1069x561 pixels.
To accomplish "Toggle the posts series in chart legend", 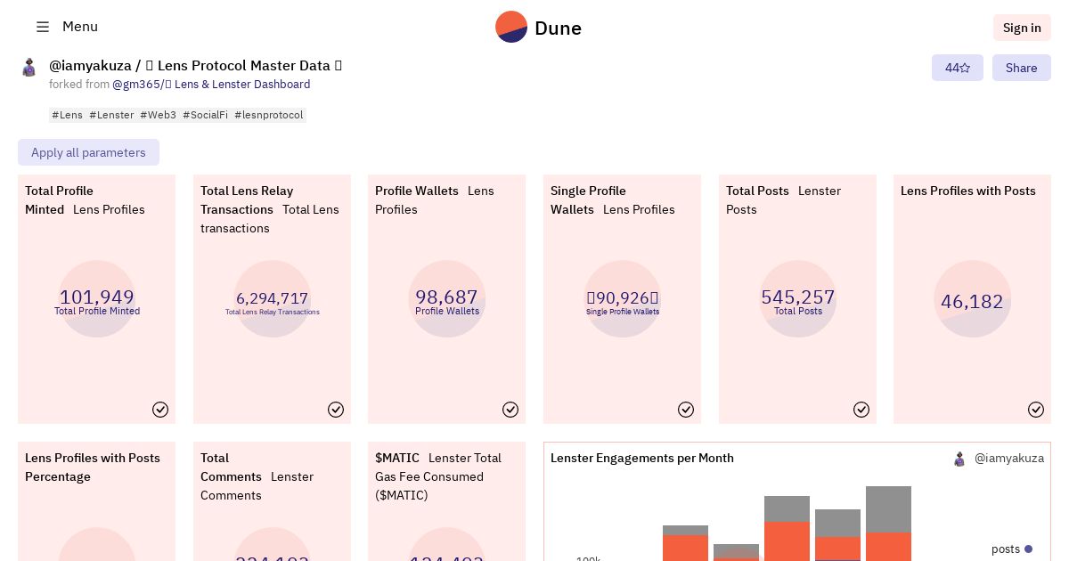I will coord(1012,549).
